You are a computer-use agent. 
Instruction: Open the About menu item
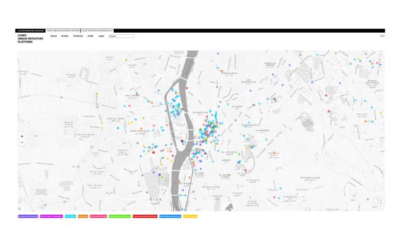54,36
